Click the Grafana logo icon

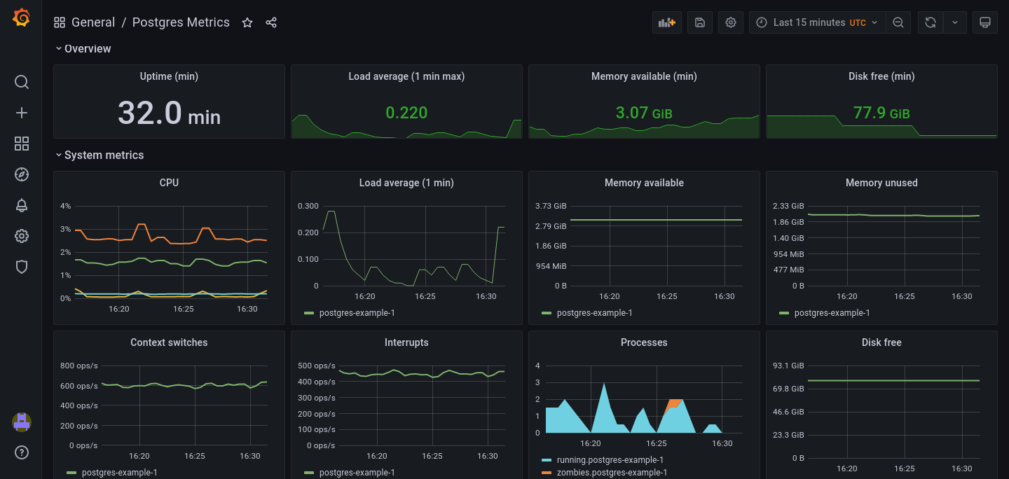(21, 18)
